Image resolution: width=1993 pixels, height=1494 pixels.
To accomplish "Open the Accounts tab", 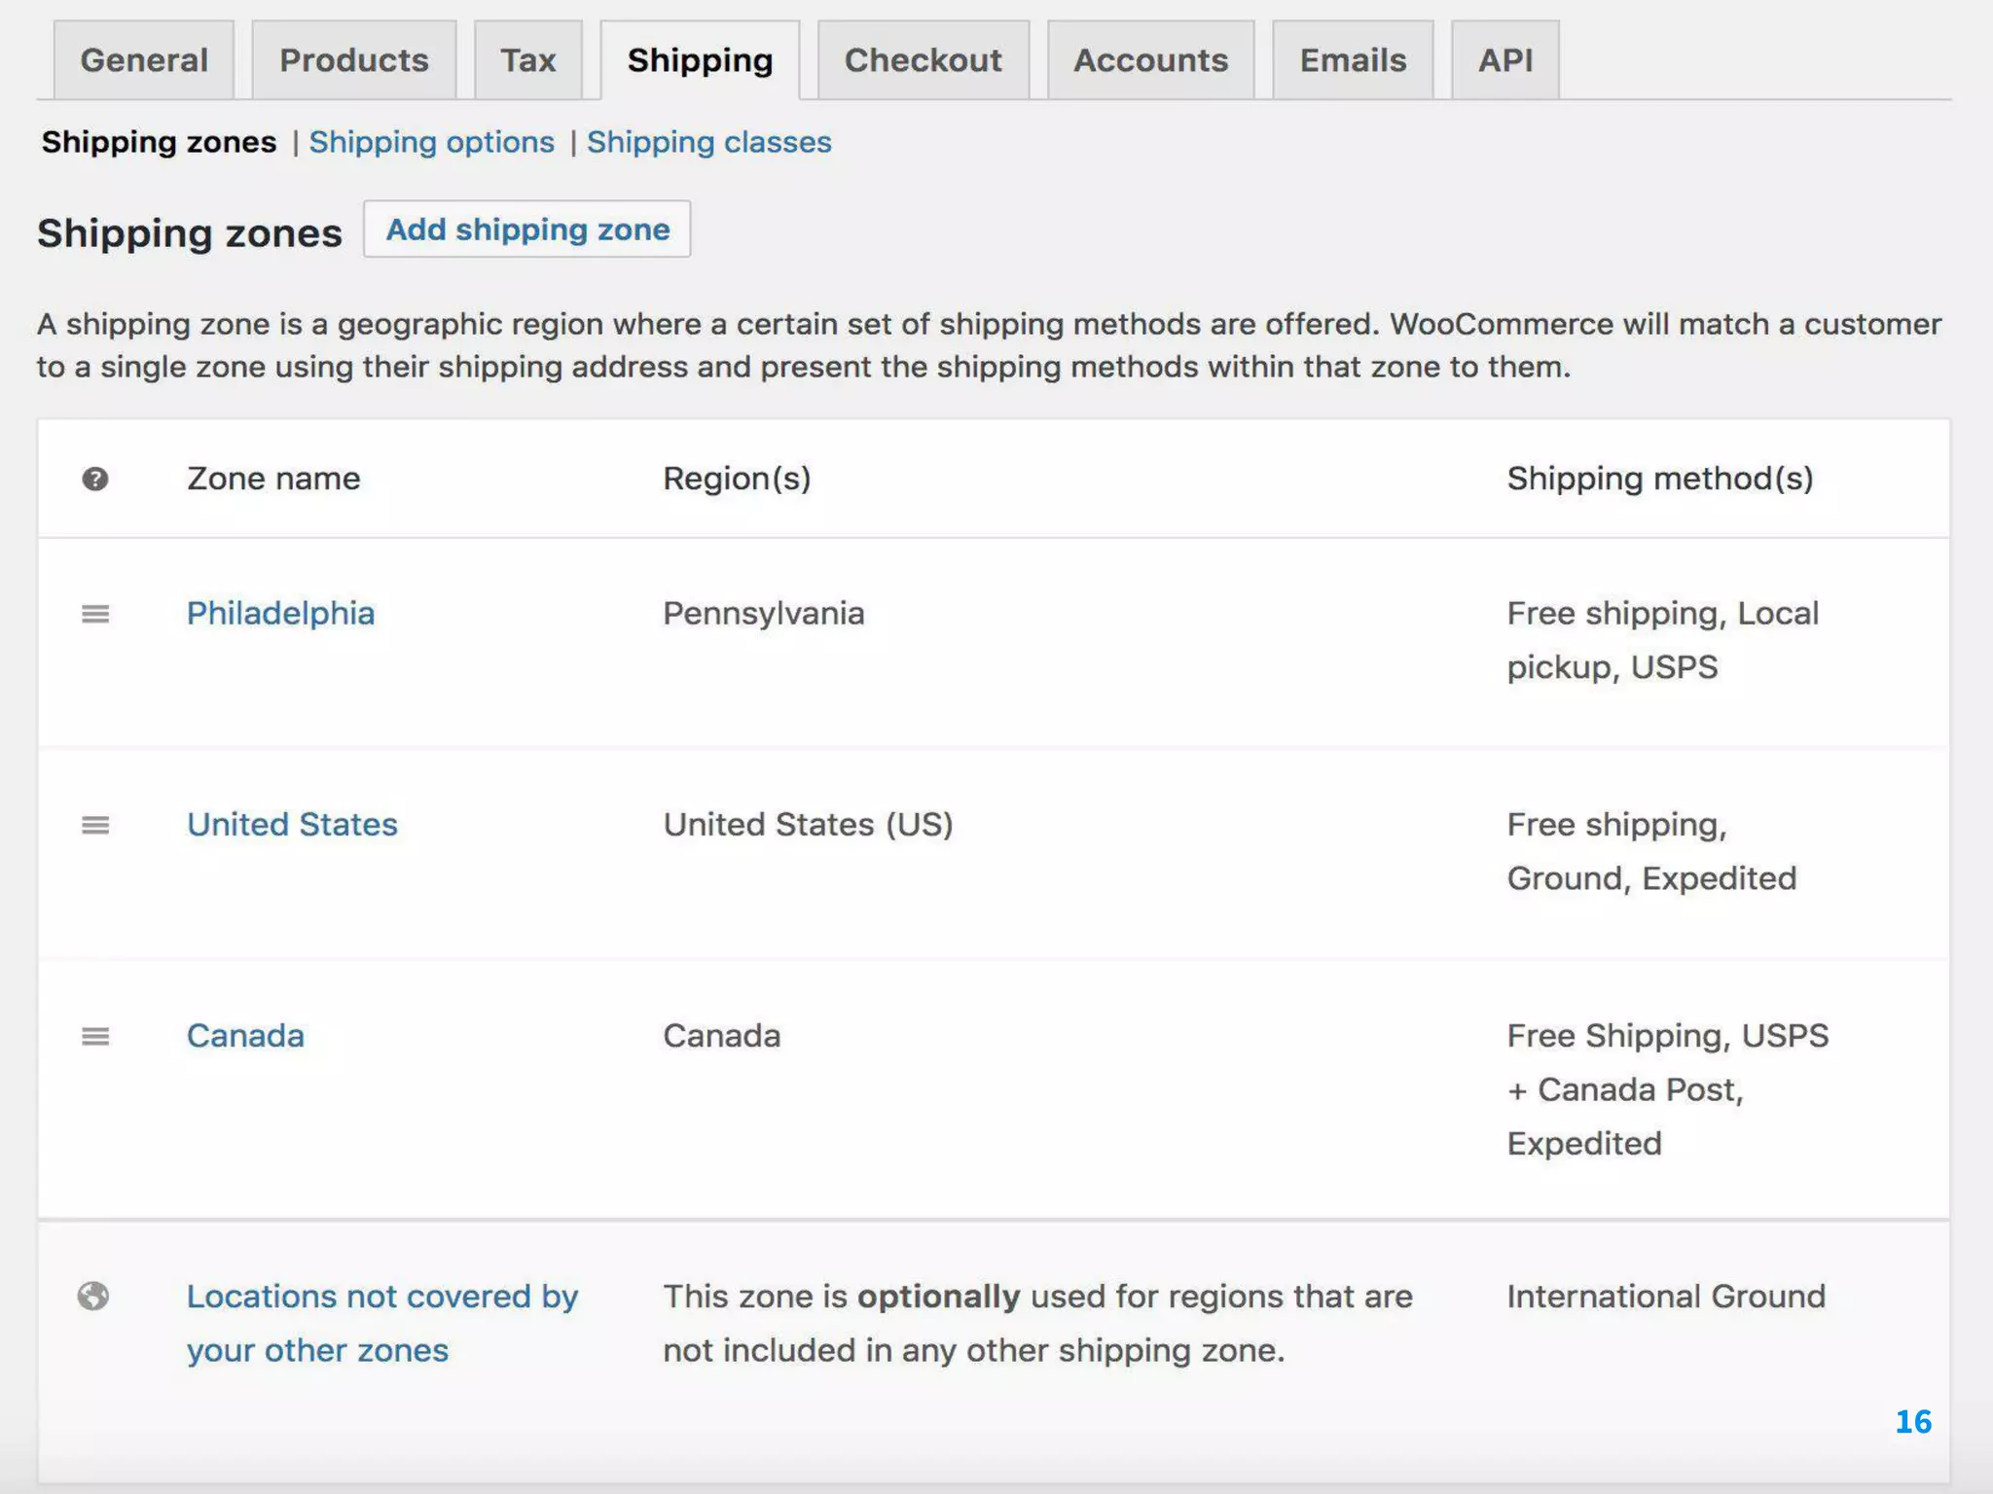I will [1150, 60].
